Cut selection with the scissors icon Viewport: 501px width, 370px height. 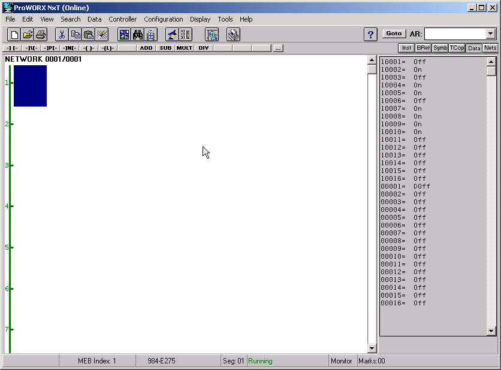[62, 35]
